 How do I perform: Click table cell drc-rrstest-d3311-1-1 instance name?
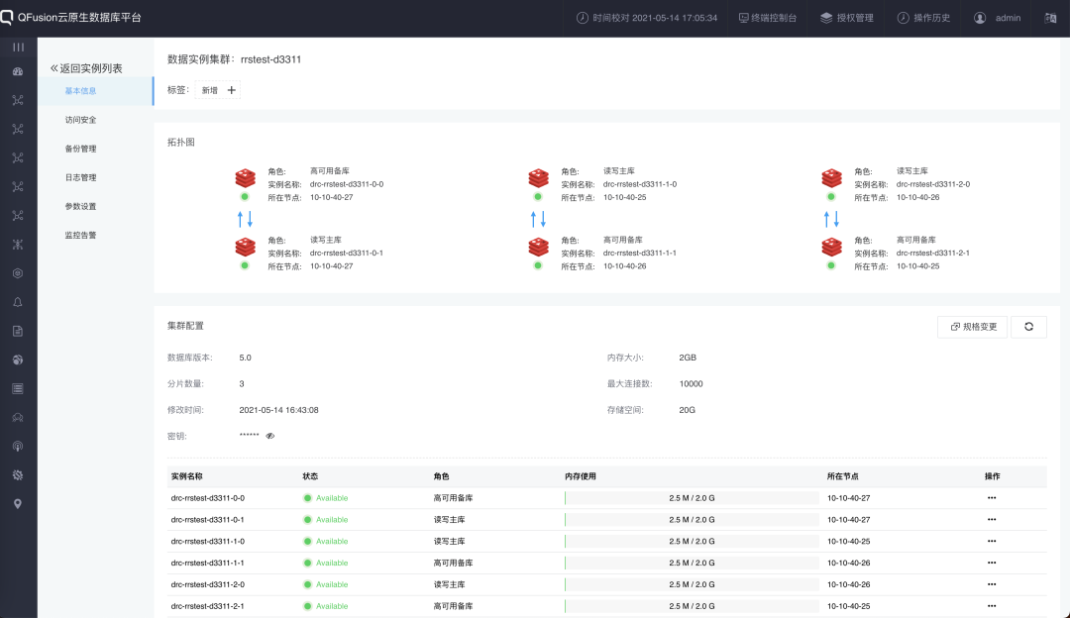pyautogui.click(x=207, y=563)
